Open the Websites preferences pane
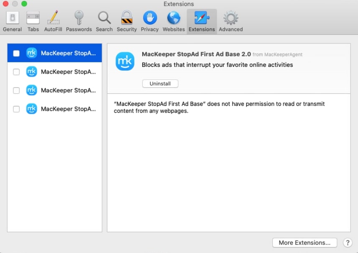The width and height of the screenshot is (358, 253). (x=174, y=22)
